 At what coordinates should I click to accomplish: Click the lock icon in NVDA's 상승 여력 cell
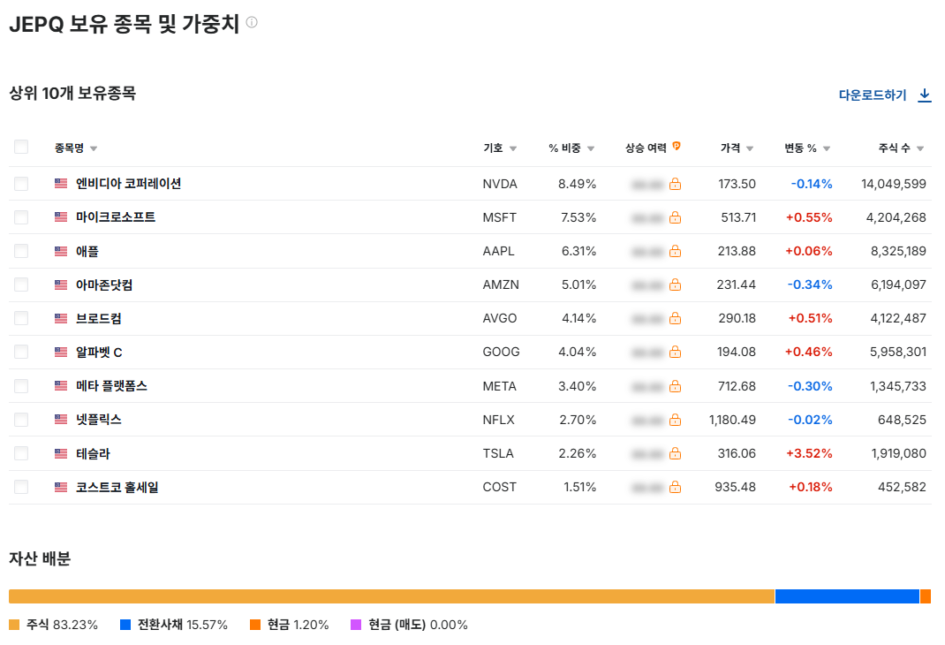click(x=674, y=183)
